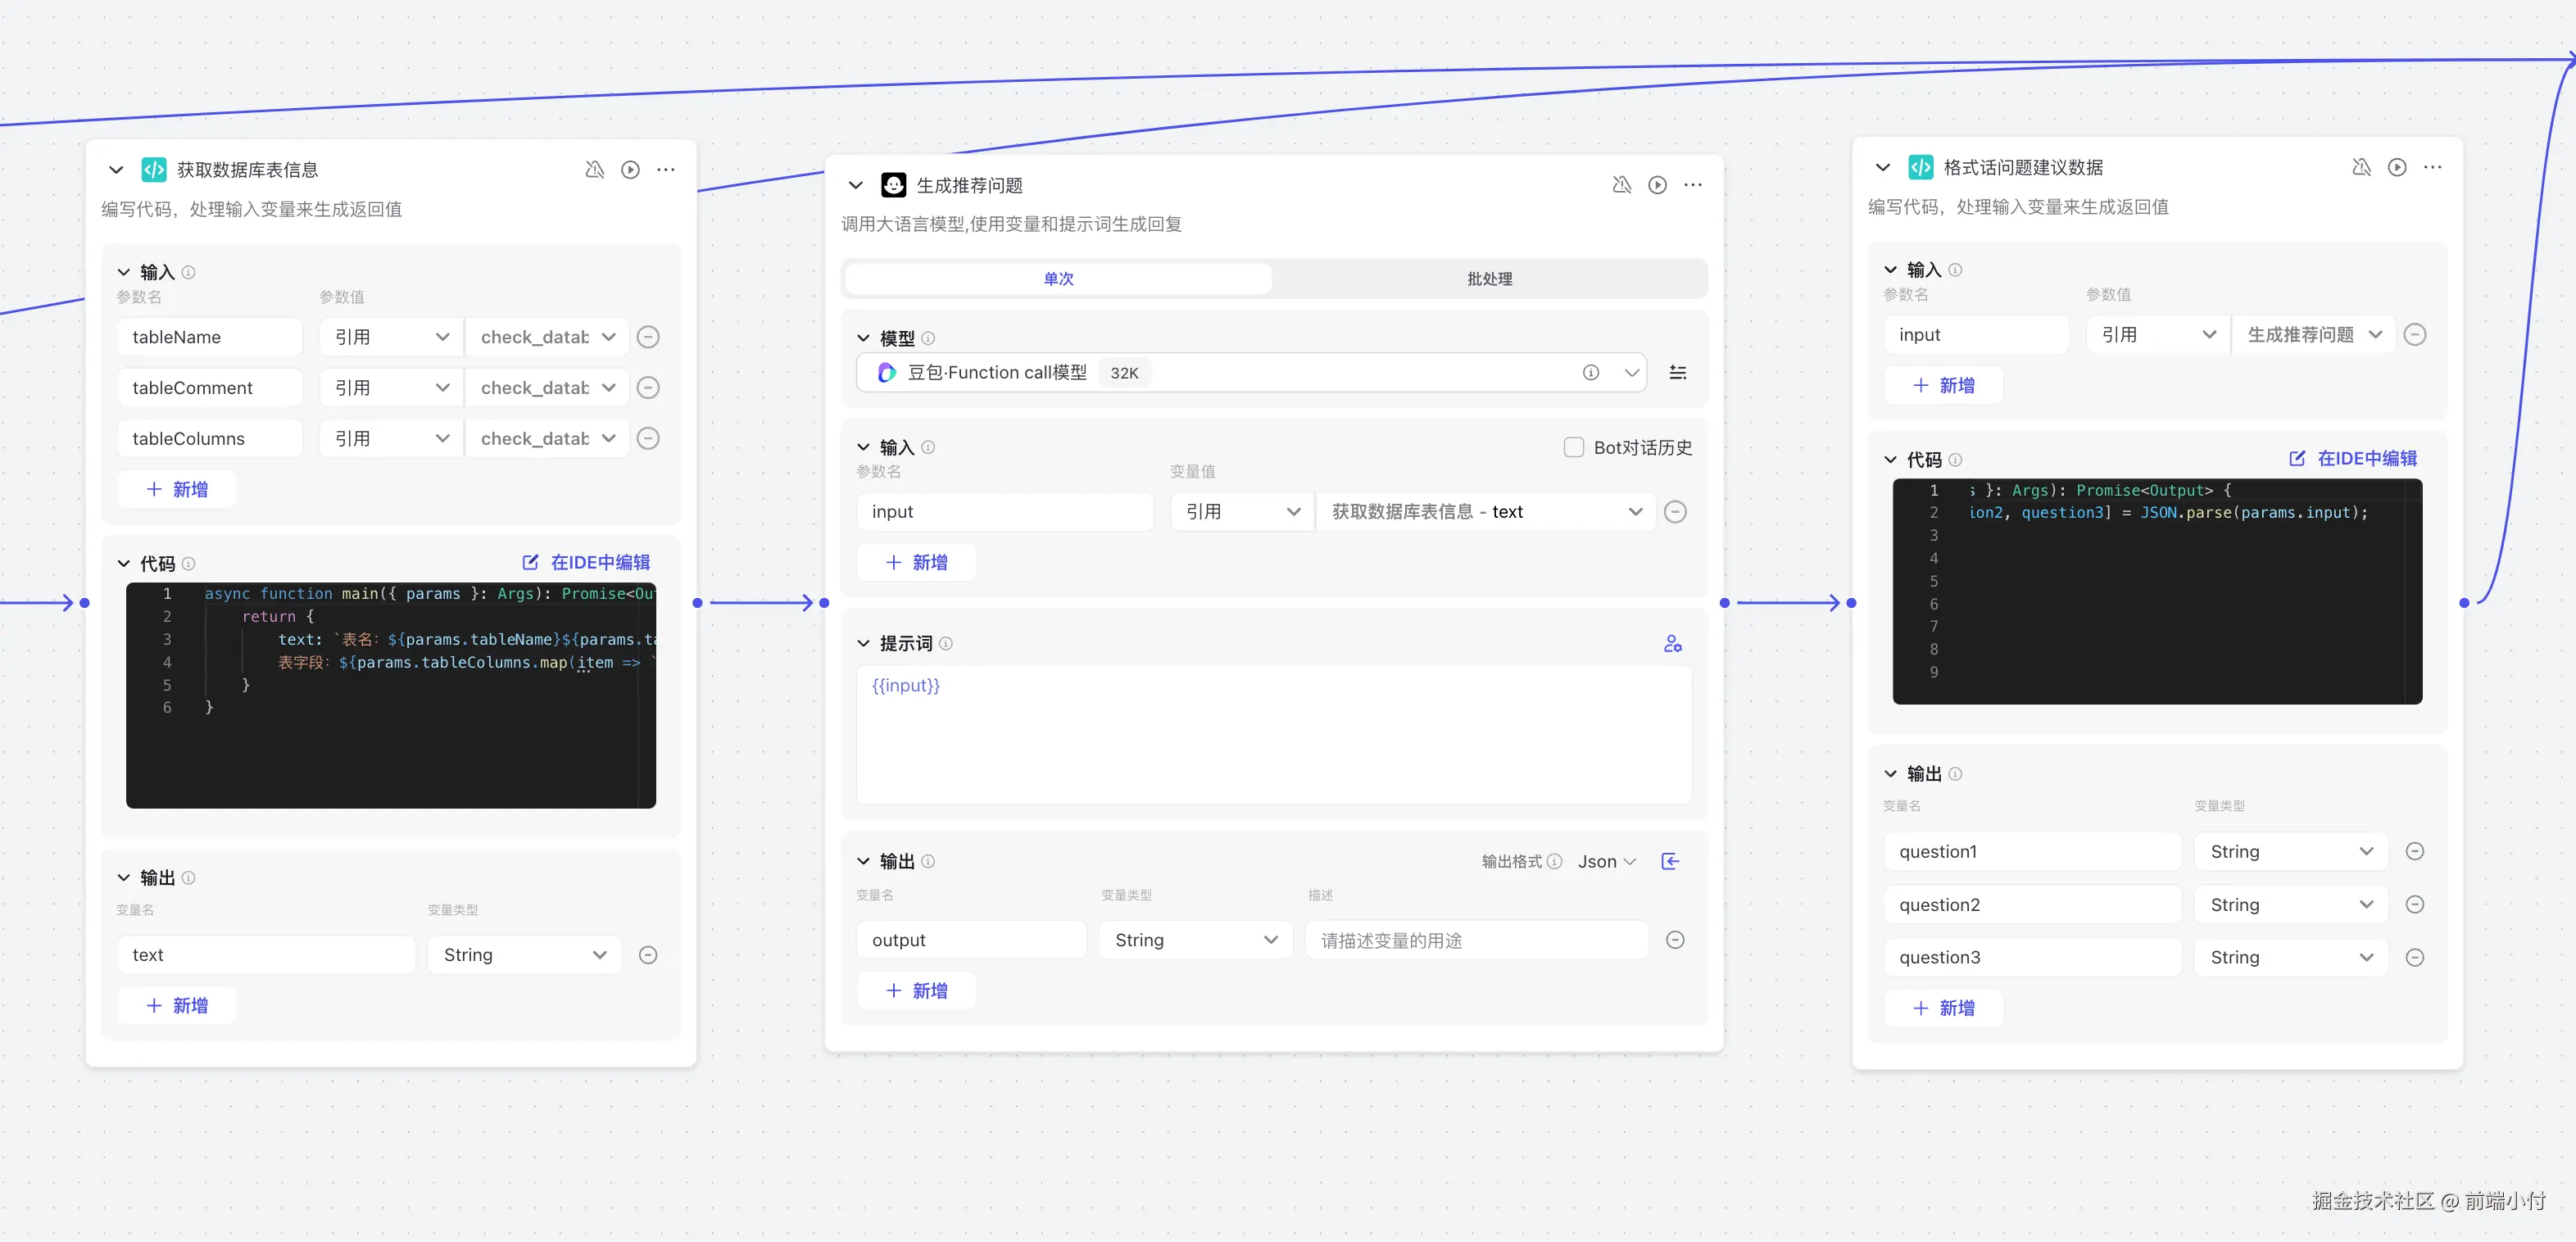Click 新增 under tableColumns inputs
Image resolution: width=2576 pixels, height=1242 pixels.
click(177, 489)
